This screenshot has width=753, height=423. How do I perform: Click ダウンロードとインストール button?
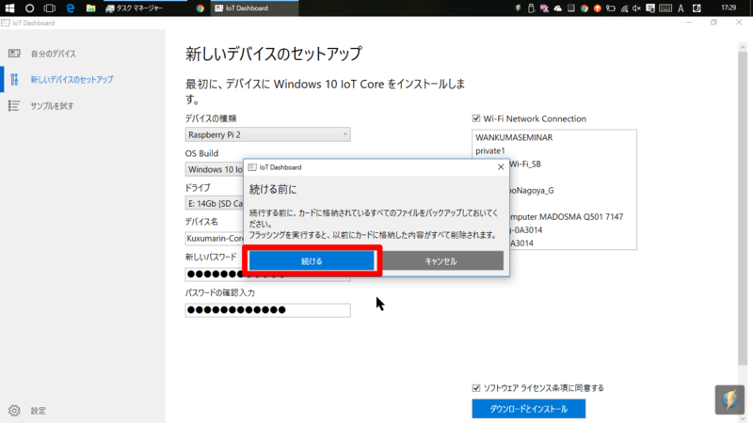pyautogui.click(x=528, y=409)
